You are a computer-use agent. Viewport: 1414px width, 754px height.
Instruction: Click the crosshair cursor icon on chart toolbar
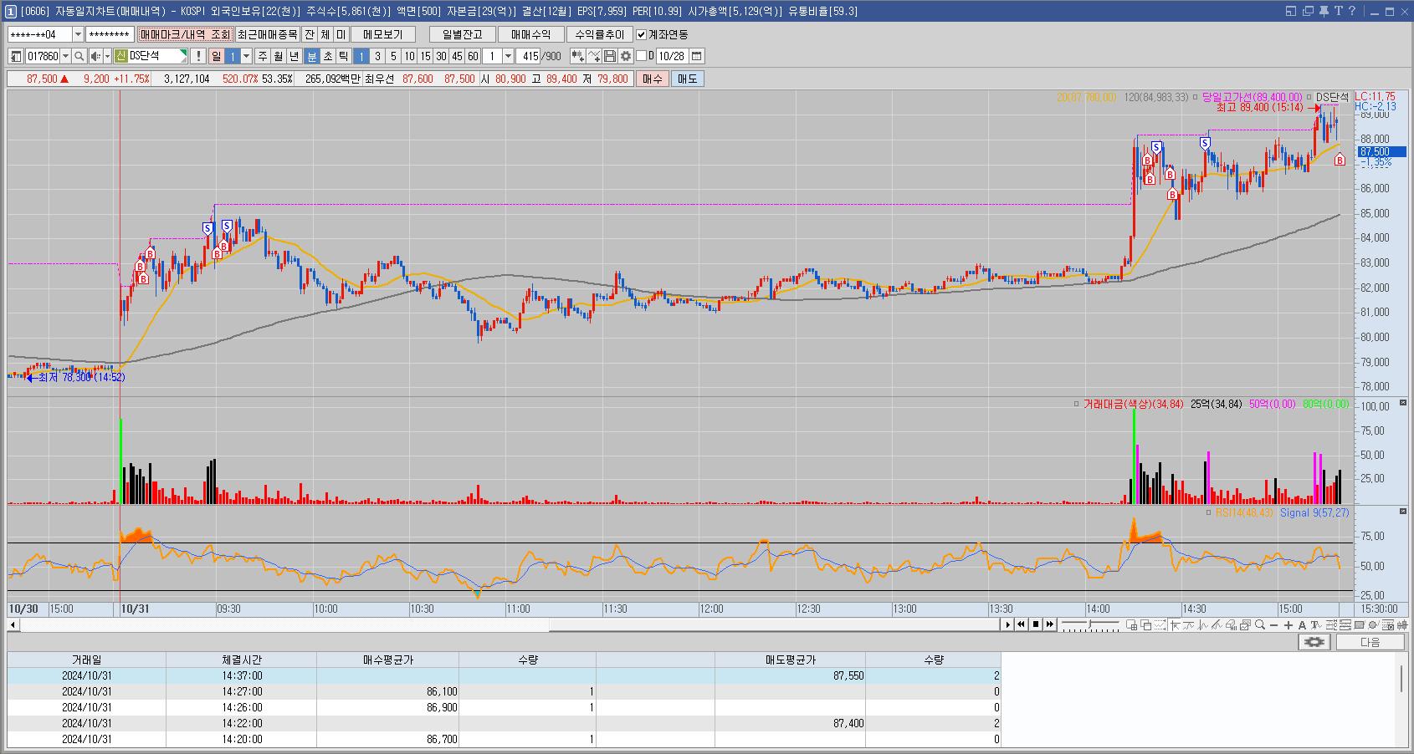coord(1175,624)
